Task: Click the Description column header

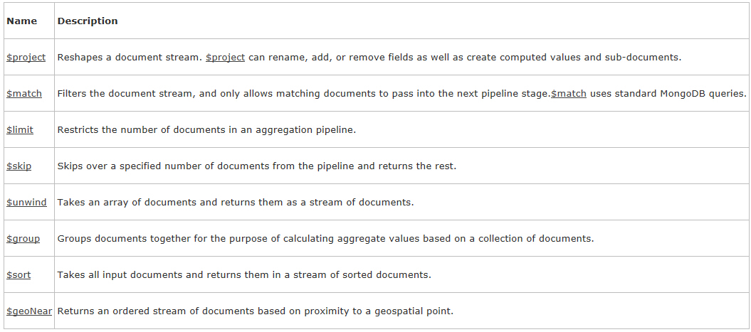Action: click(x=88, y=21)
